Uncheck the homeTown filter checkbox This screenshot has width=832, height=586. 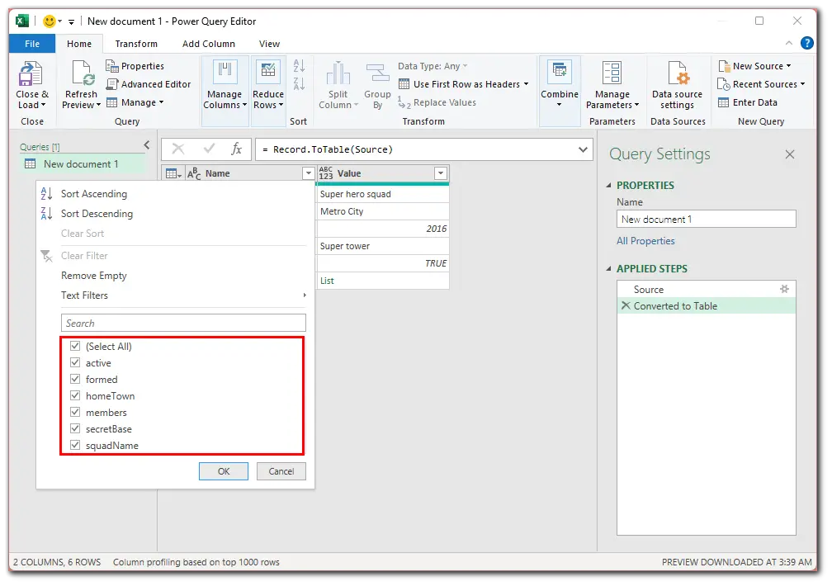coord(75,395)
